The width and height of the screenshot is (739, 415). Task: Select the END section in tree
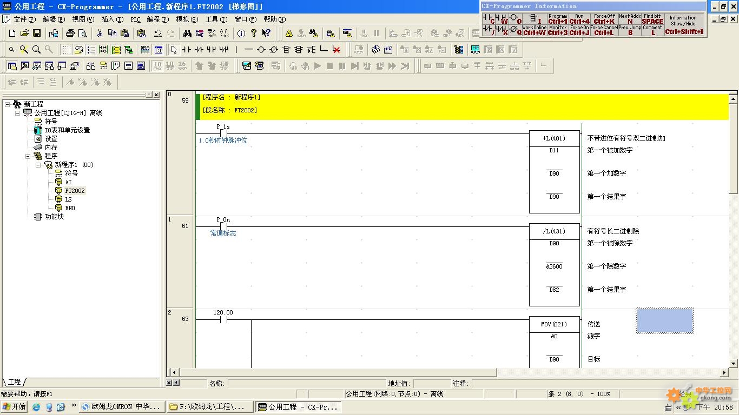(x=70, y=208)
